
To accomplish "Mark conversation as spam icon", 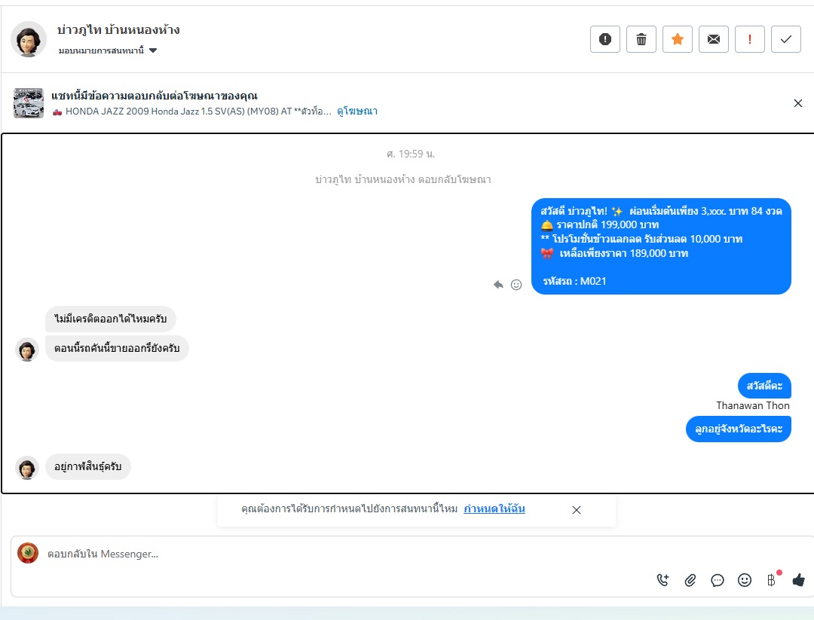I will point(604,39).
